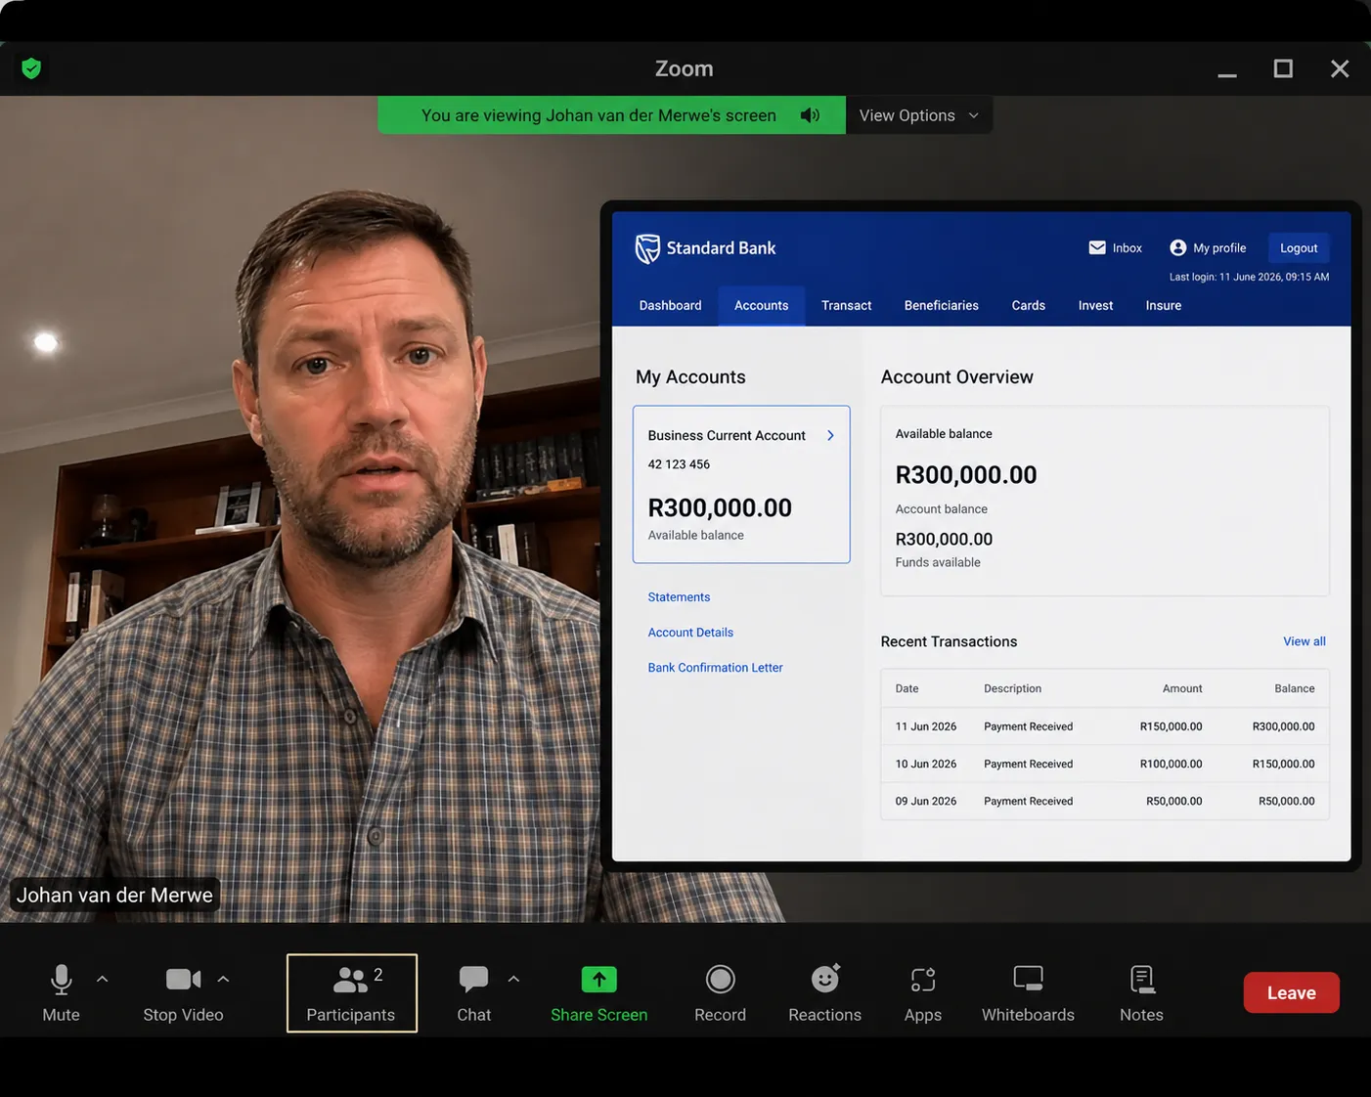Expand the arrow beside Chat
Image resolution: width=1371 pixels, height=1097 pixels.
click(514, 979)
